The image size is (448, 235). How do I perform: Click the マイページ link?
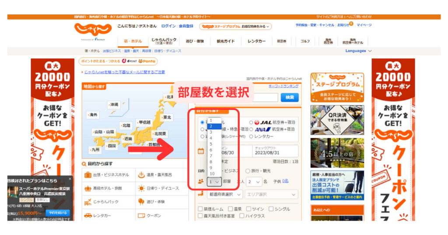pyautogui.click(x=364, y=25)
